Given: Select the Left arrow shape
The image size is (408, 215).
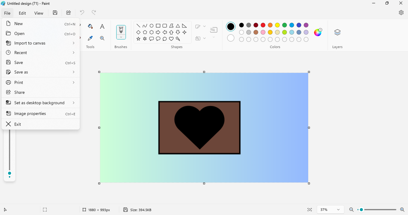Looking at the screenshot, I should click(x=165, y=32).
